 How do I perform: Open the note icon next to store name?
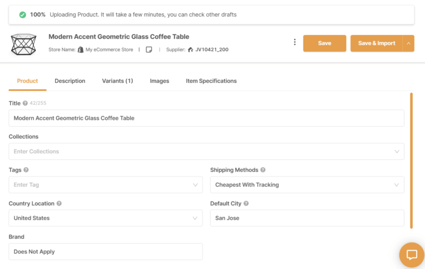(x=149, y=50)
